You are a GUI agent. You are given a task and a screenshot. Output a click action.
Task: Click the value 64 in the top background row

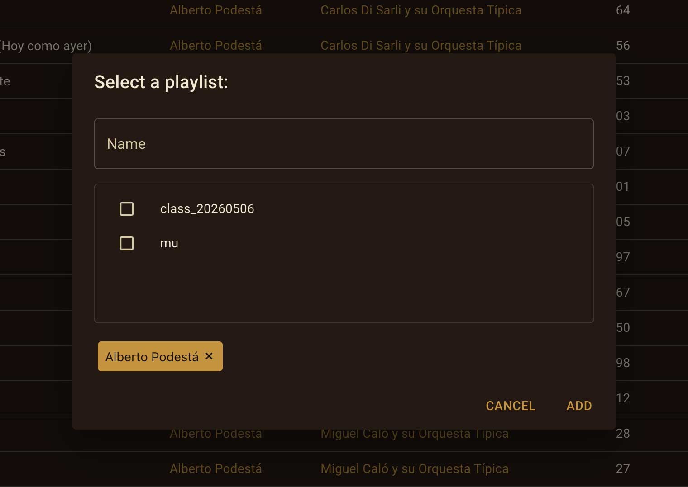click(623, 10)
